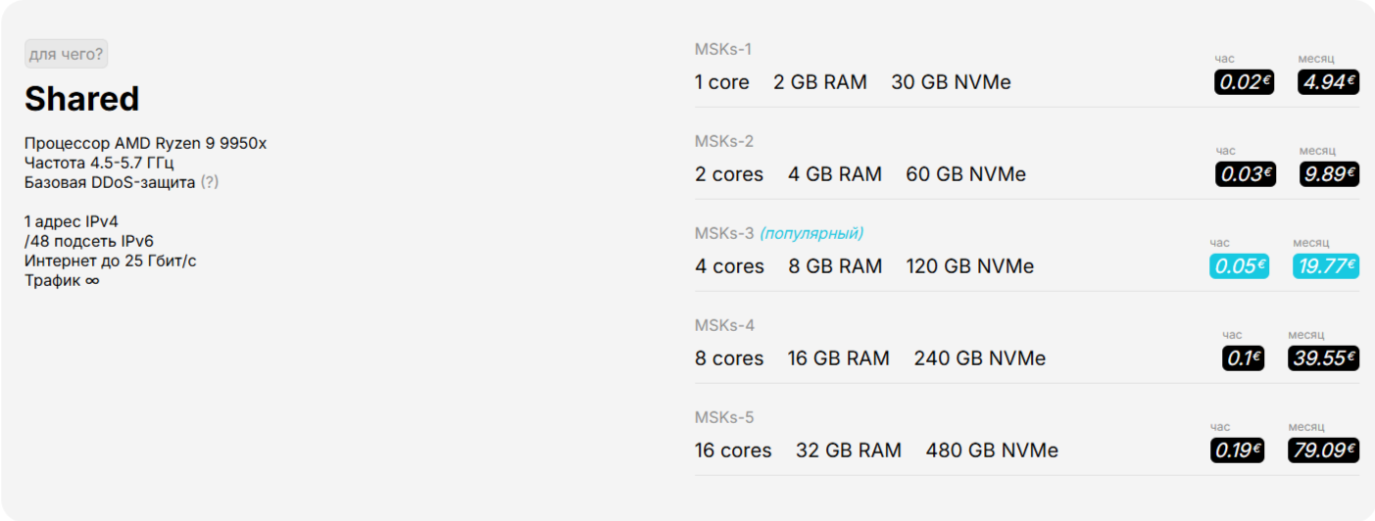The width and height of the screenshot is (1375, 521).
Task: Select the 16 cores 32 GB RAM row
Action: [1027, 439]
